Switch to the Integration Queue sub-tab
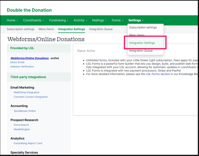Viewport: 199px width, 156px height. [101, 29]
